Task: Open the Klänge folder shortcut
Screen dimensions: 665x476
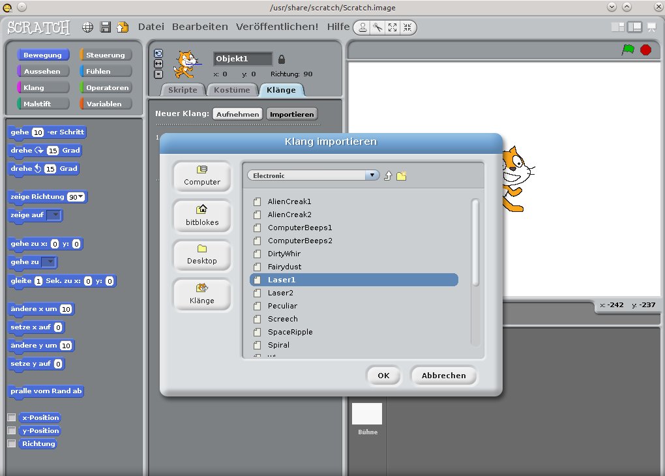Action: click(201, 294)
